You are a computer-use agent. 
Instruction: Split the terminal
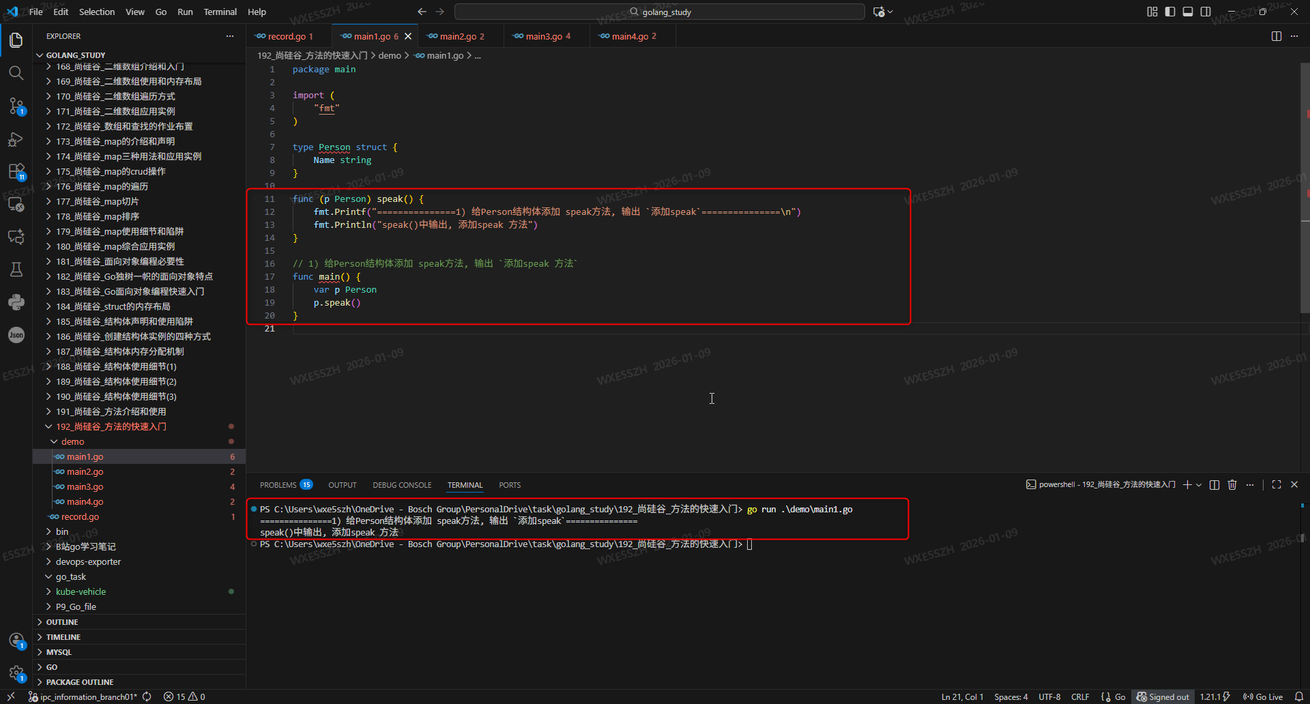[1214, 485]
